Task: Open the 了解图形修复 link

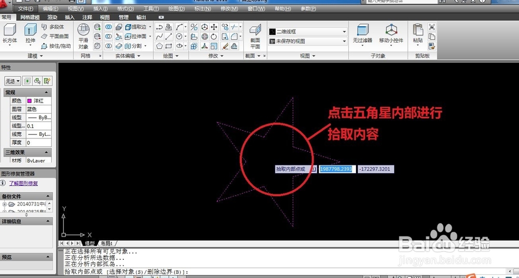Action: point(23,183)
